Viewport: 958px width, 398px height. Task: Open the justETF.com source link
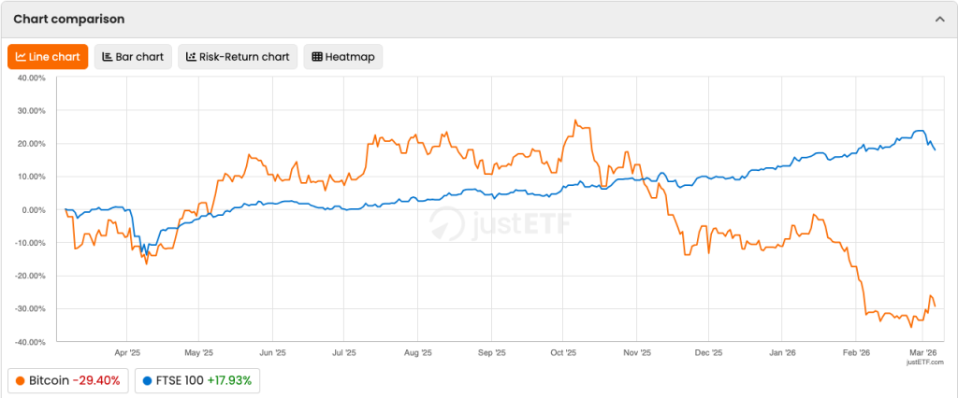[x=924, y=362]
